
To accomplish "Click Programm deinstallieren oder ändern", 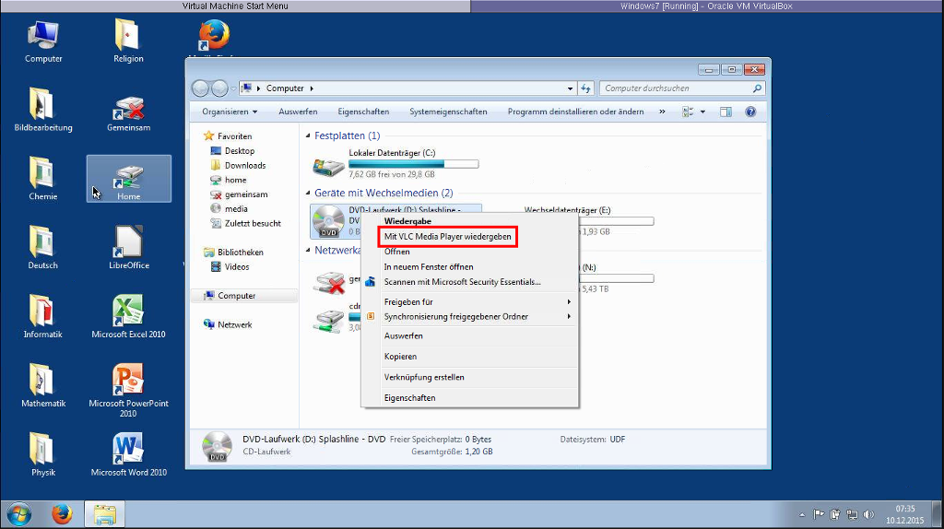I will (575, 112).
